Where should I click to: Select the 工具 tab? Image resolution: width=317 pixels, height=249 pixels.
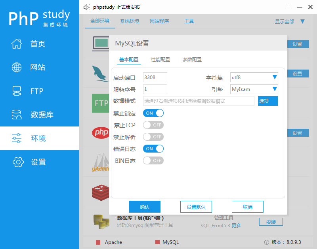pos(189,21)
